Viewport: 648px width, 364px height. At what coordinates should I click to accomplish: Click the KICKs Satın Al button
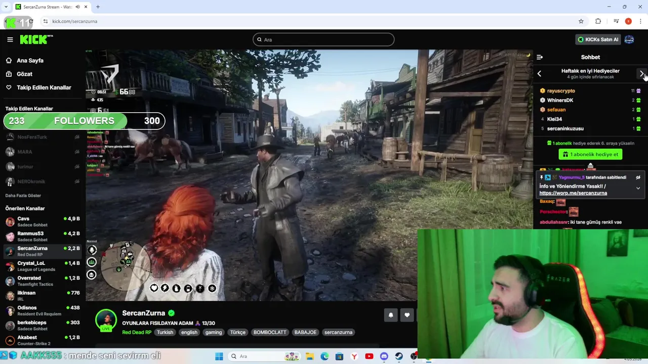tap(598, 39)
